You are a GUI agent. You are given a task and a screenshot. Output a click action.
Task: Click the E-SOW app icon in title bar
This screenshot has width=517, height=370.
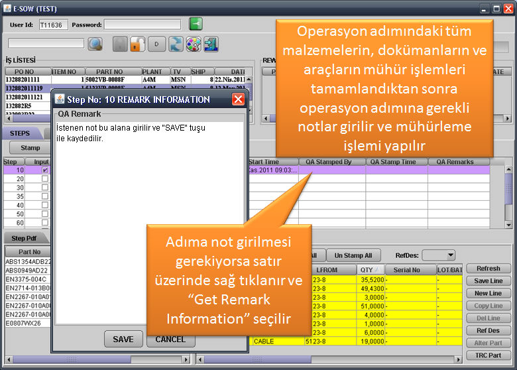pos(7,8)
